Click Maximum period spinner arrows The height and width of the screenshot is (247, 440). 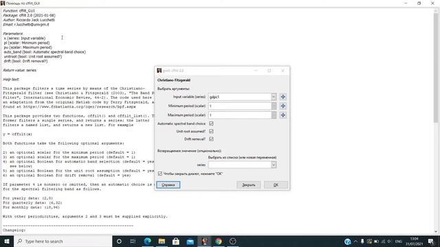(274, 115)
